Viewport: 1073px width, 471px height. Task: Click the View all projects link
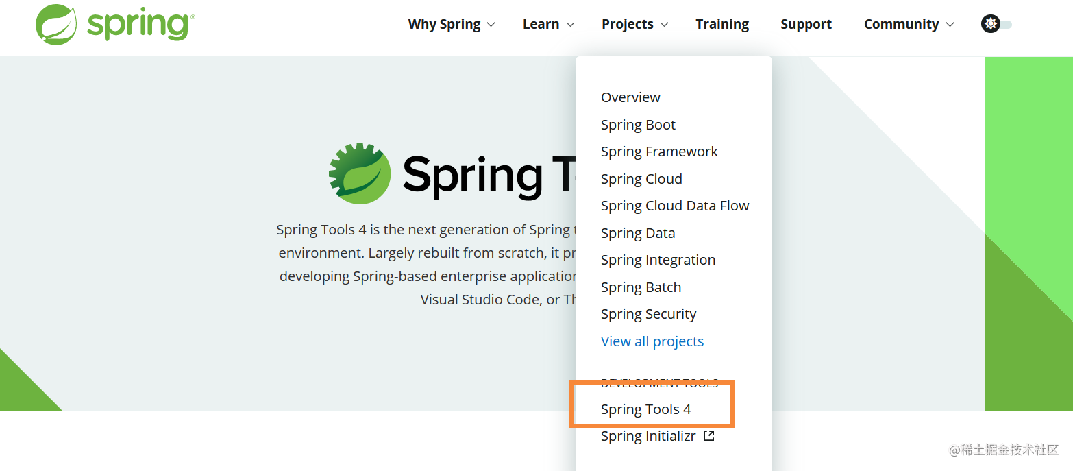point(652,341)
